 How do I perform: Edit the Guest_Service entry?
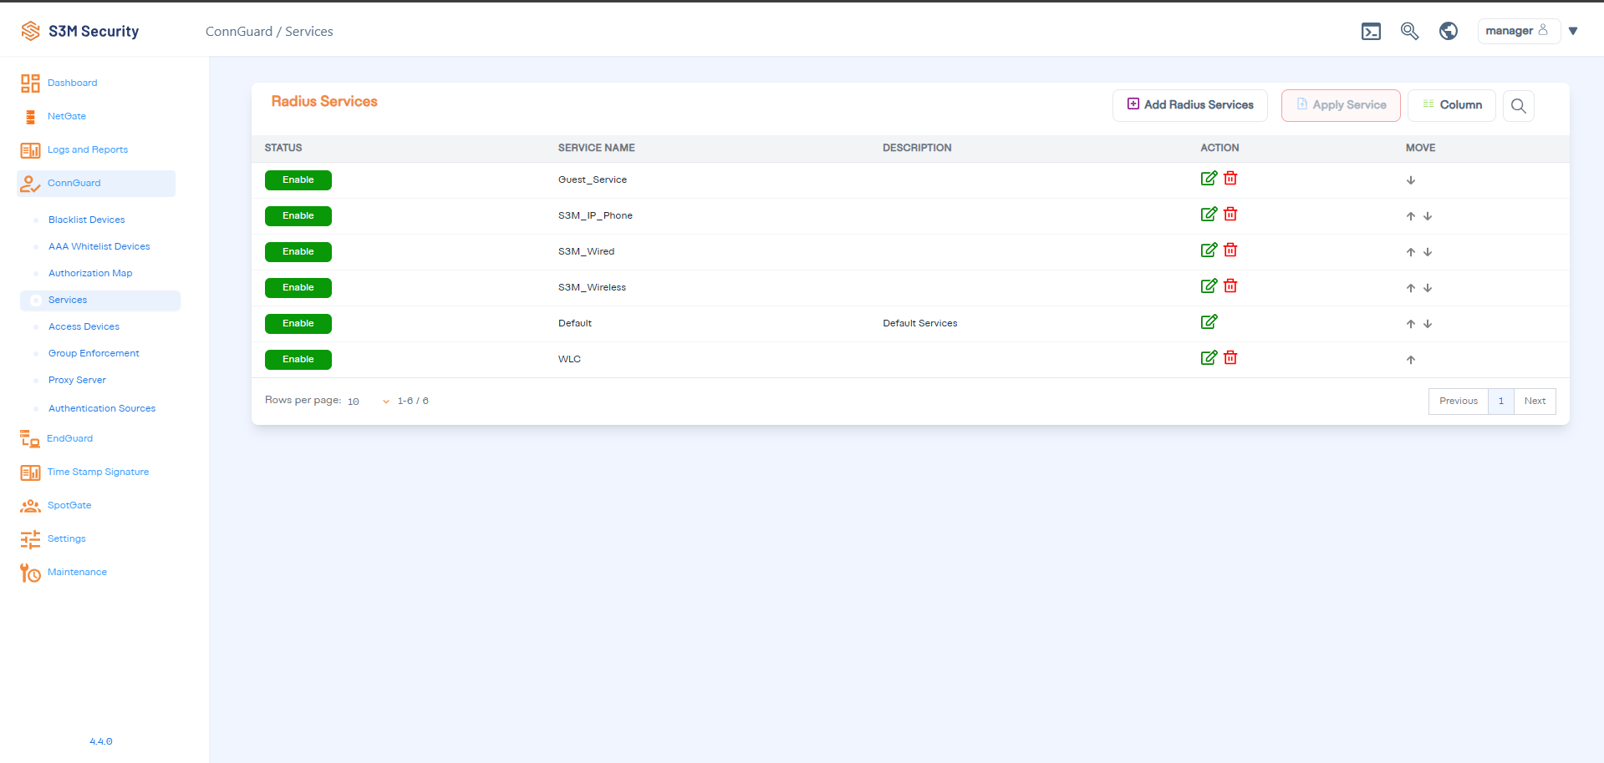[1209, 178]
